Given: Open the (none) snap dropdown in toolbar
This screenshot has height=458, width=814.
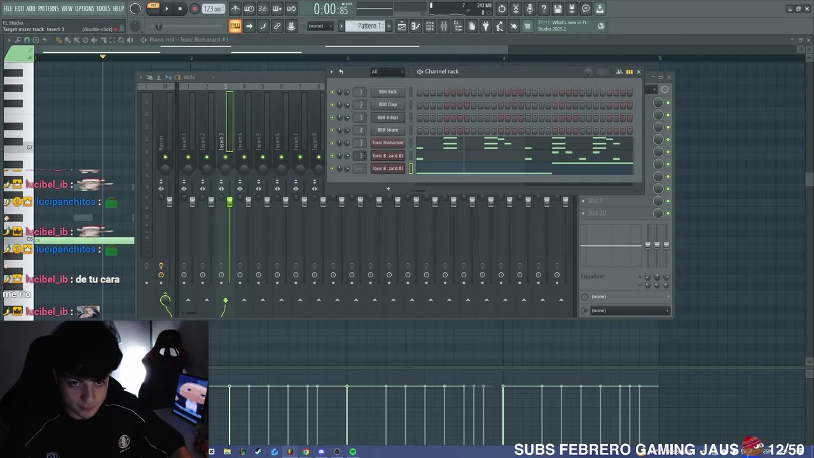Looking at the screenshot, I should click(x=321, y=26).
